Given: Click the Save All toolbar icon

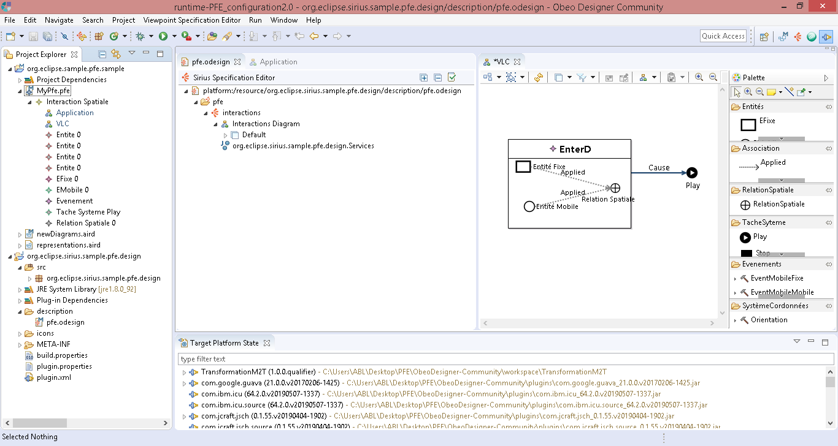Looking at the screenshot, I should tap(47, 36).
